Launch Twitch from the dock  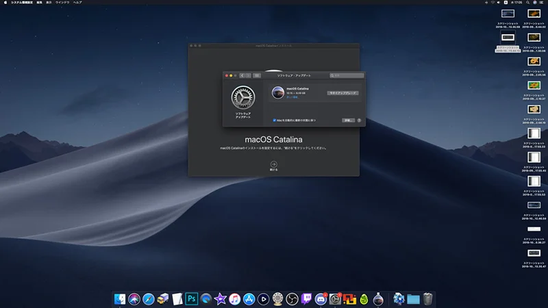pos(306,298)
